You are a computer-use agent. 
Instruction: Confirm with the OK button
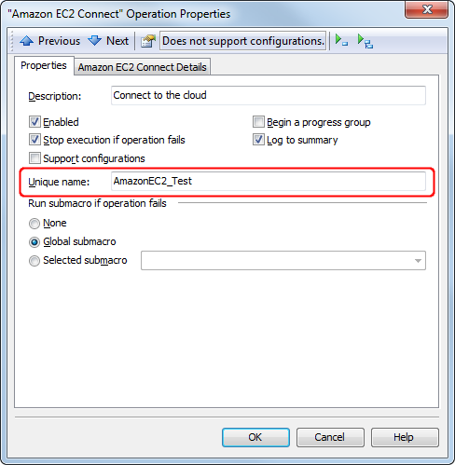coord(255,437)
